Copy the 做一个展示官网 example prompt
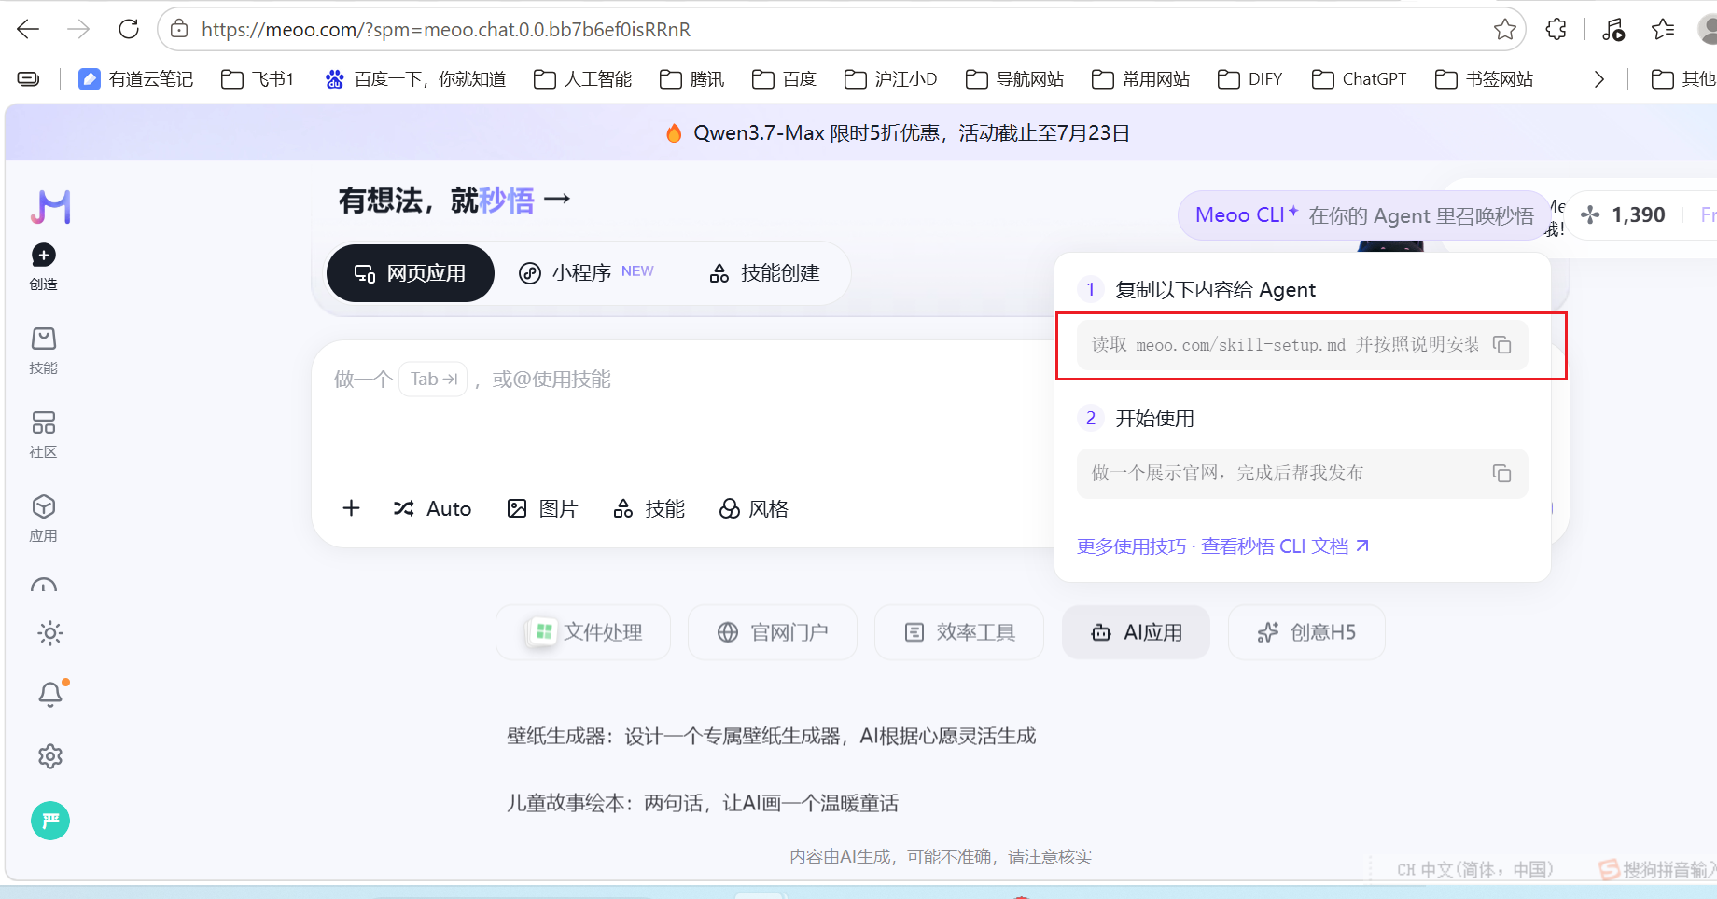The height and width of the screenshot is (899, 1717). (1501, 474)
